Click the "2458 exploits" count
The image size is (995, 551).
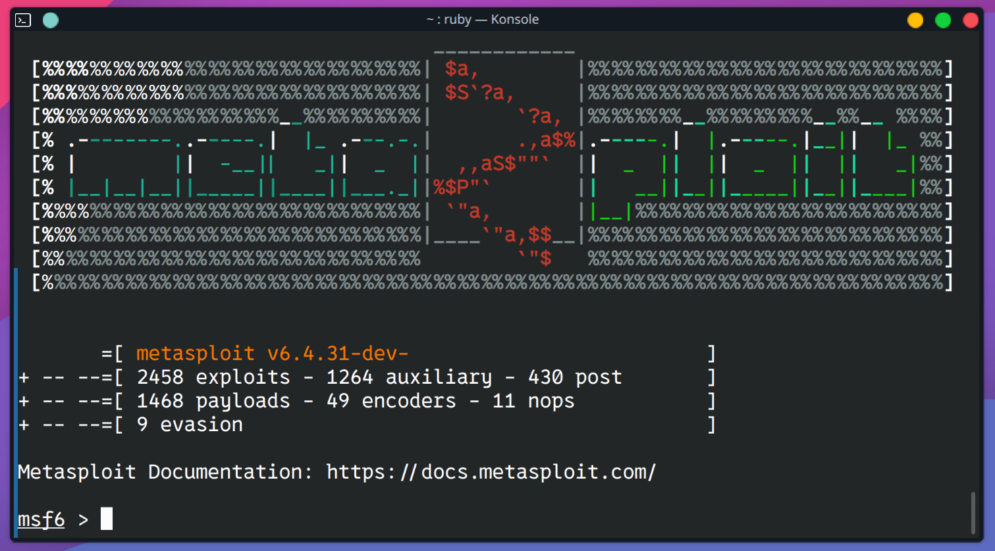click(x=213, y=377)
